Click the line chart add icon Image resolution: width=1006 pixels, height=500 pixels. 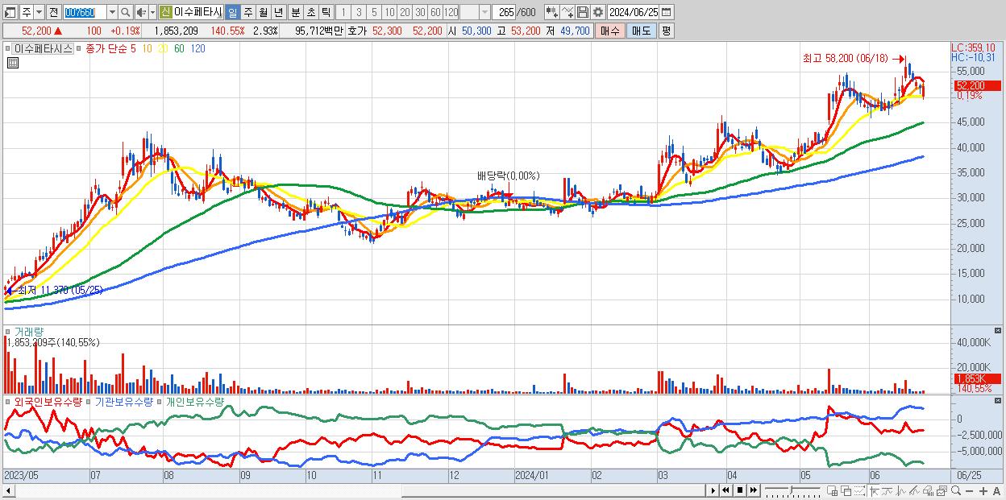click(567, 12)
